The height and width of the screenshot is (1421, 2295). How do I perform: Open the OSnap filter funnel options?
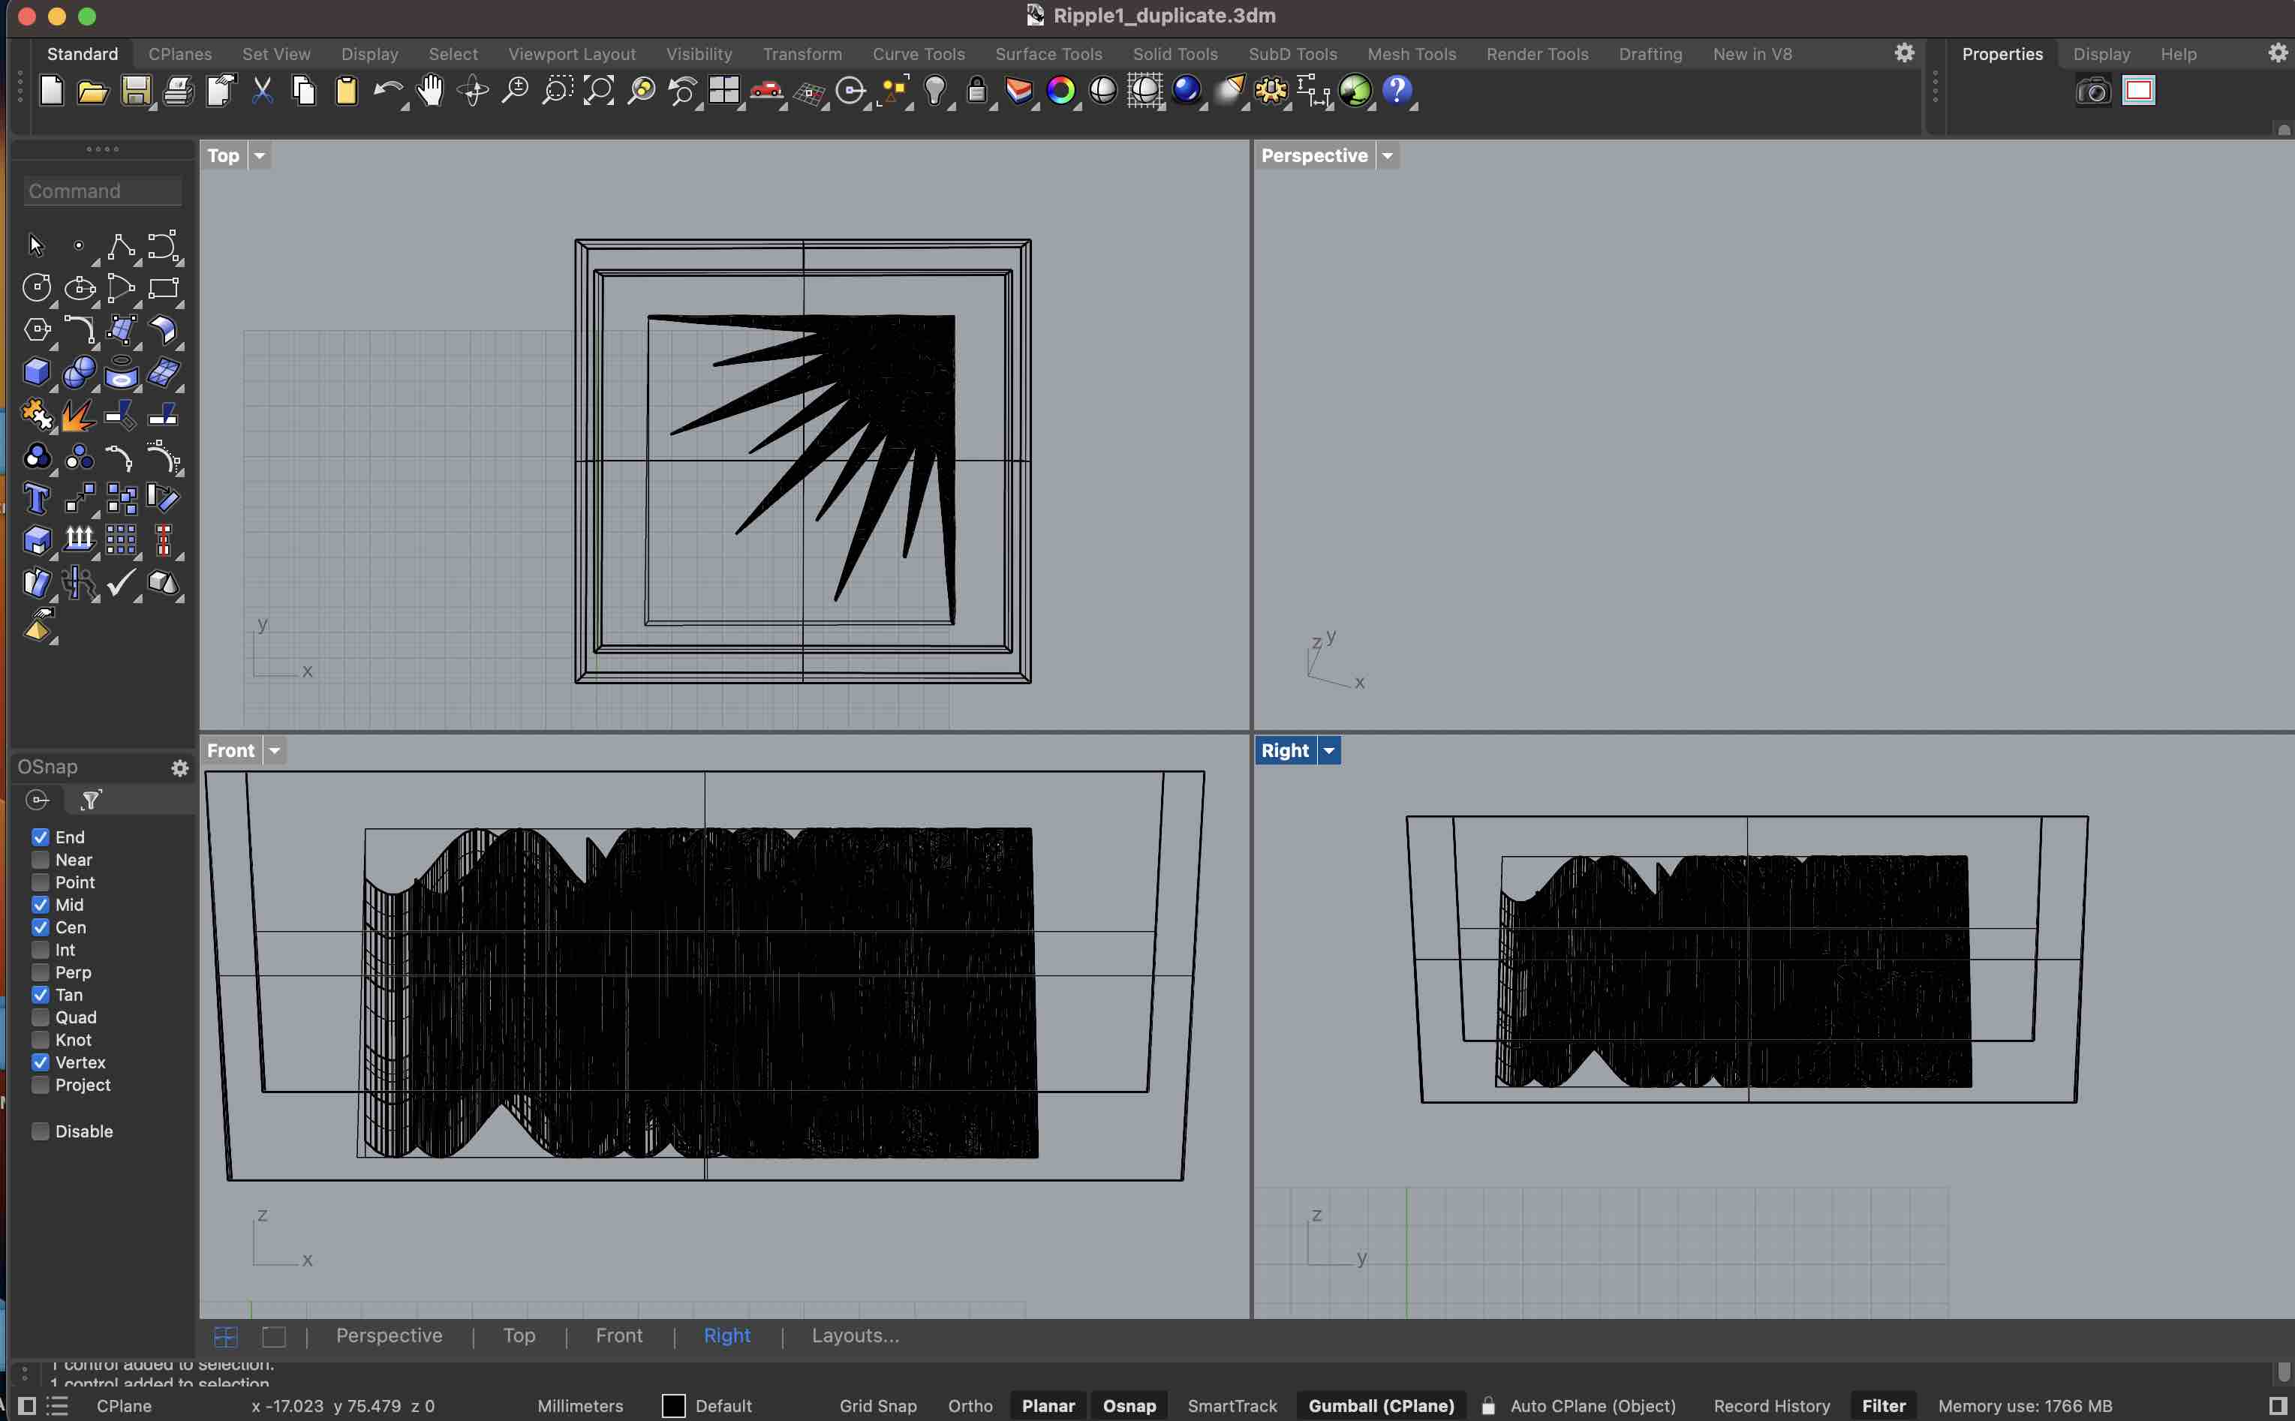click(90, 800)
